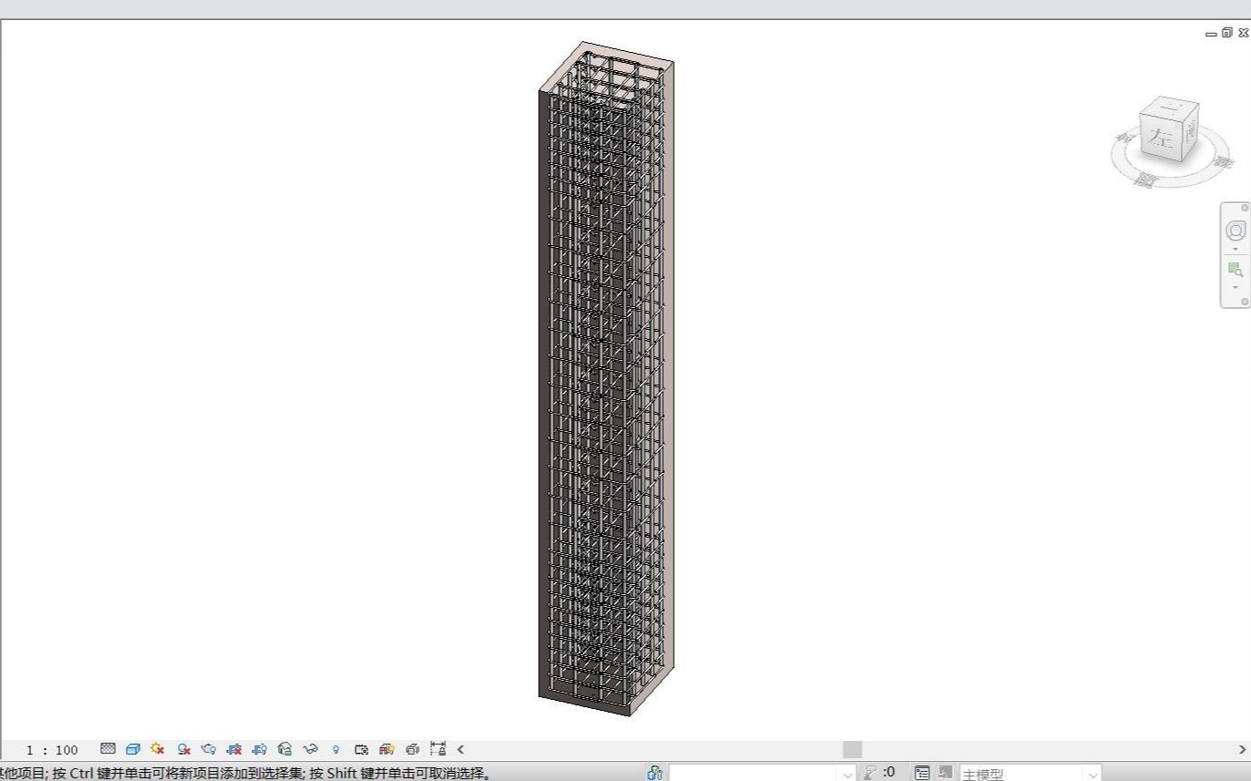Screen dimensions: 1251x781
Task: Click the scroll right arrow
Action: click(1242, 749)
